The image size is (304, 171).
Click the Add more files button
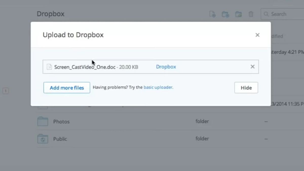[x=67, y=88]
